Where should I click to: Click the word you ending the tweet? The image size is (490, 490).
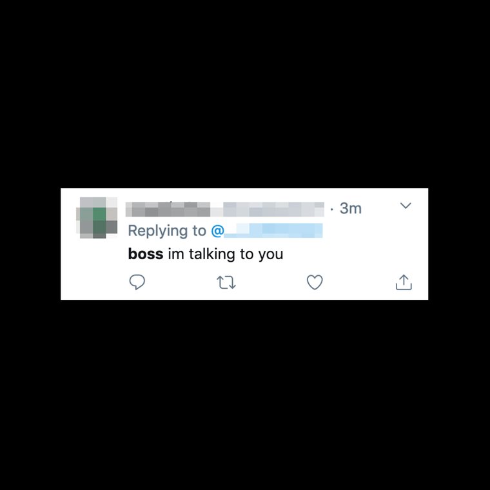(271, 255)
